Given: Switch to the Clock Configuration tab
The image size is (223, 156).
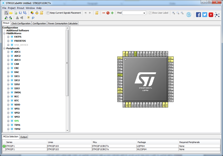Looking at the screenshot, I should [x=21, y=23].
